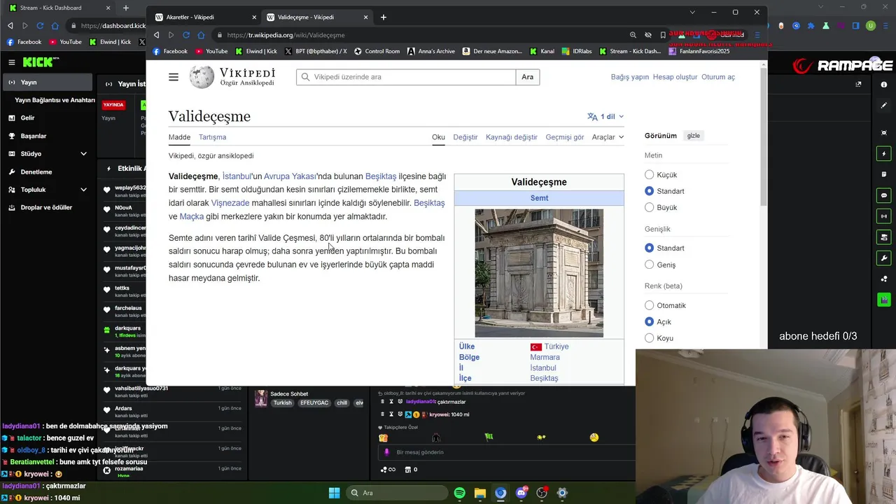This screenshot has height=504, width=896.
Task: Click Hesap oluştur link
Action: click(675, 77)
